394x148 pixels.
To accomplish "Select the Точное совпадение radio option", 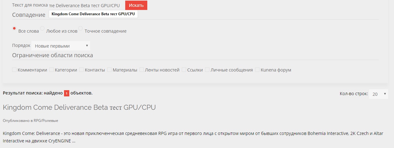I will pyautogui.click(x=80, y=28).
